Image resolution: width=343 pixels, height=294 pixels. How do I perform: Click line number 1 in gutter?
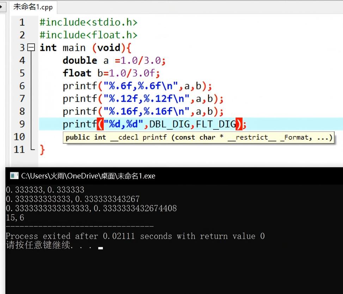(x=22, y=22)
